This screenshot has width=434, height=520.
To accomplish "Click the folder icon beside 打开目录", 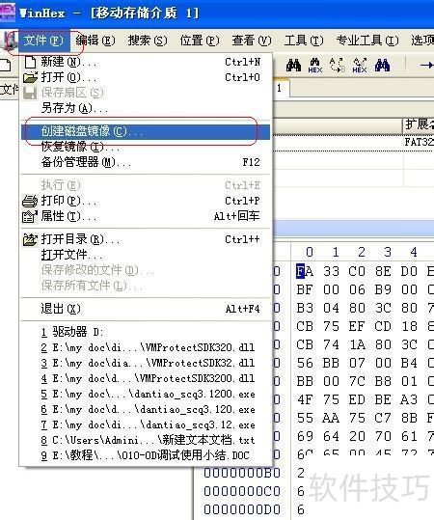I will tap(30, 239).
